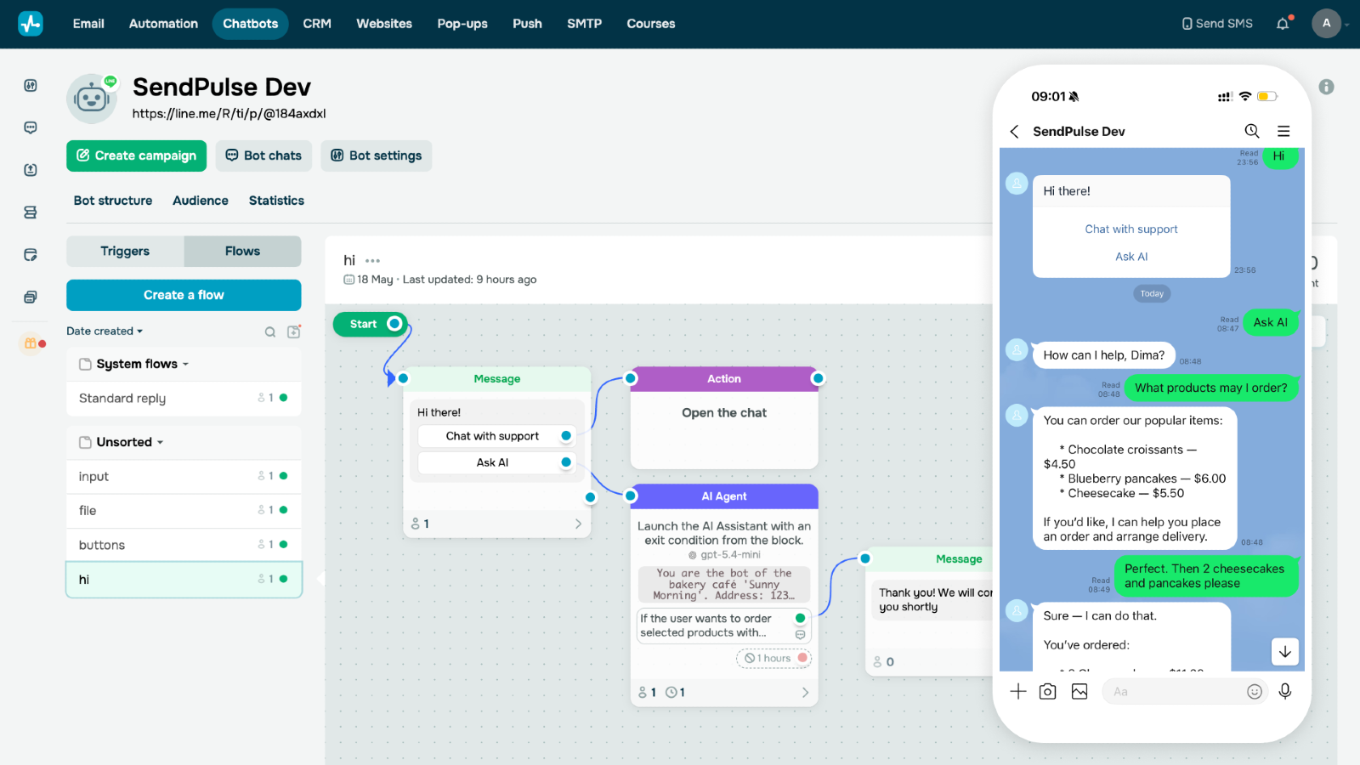Collapse the System flows folder
This screenshot has height=765, width=1360.
(142, 364)
